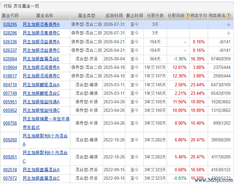
Task: Select the -0.83% return value
Action: [180, 178]
